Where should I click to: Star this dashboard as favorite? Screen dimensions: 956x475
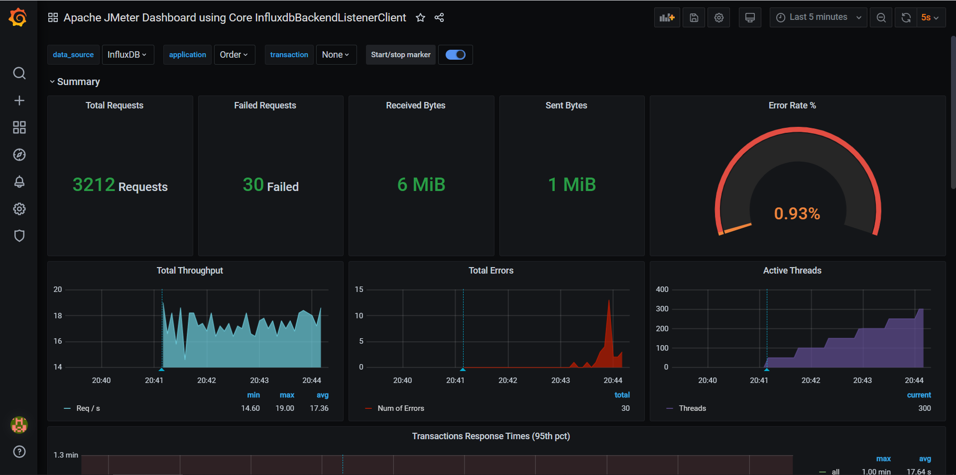pyautogui.click(x=420, y=17)
